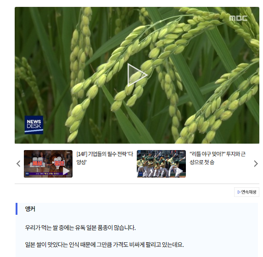The image size is (263, 257).
Task: Toggle the 연속재생 continuous play button
Action: (246, 192)
